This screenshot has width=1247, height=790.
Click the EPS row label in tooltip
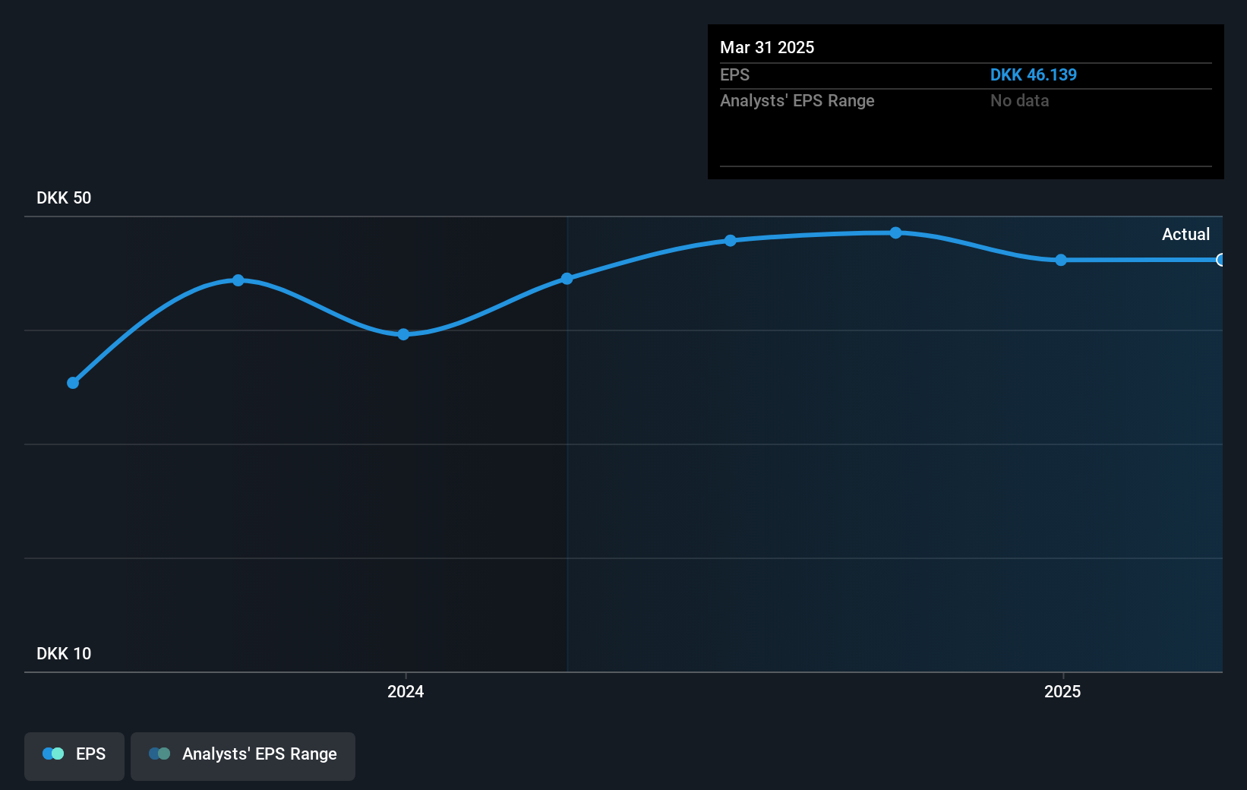[x=734, y=75]
